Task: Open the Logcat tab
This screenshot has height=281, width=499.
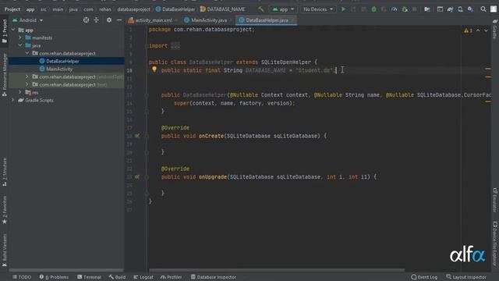Action: point(143,277)
